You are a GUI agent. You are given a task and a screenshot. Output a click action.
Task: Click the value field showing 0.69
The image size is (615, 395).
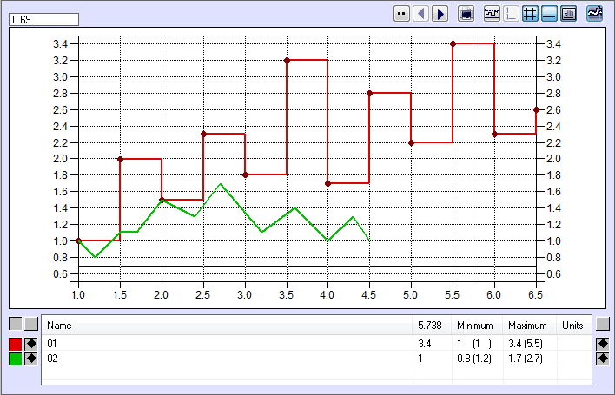pos(43,18)
